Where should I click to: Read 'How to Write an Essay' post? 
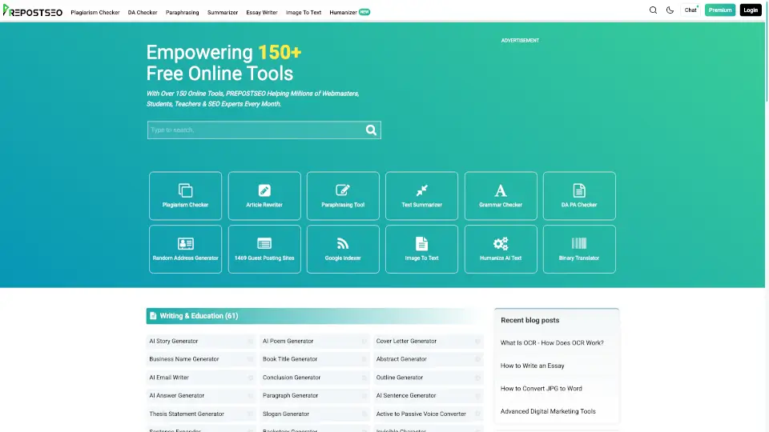point(533,366)
